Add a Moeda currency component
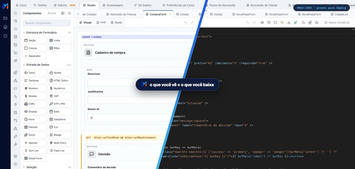This screenshot has width=355, height=169. 34,96
